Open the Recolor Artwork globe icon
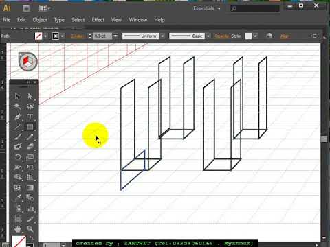The height and width of the screenshot is (247, 330). [x=269, y=36]
